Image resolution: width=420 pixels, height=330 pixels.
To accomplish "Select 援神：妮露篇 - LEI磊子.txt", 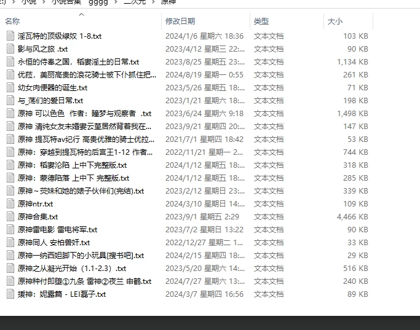I will coord(61,294).
